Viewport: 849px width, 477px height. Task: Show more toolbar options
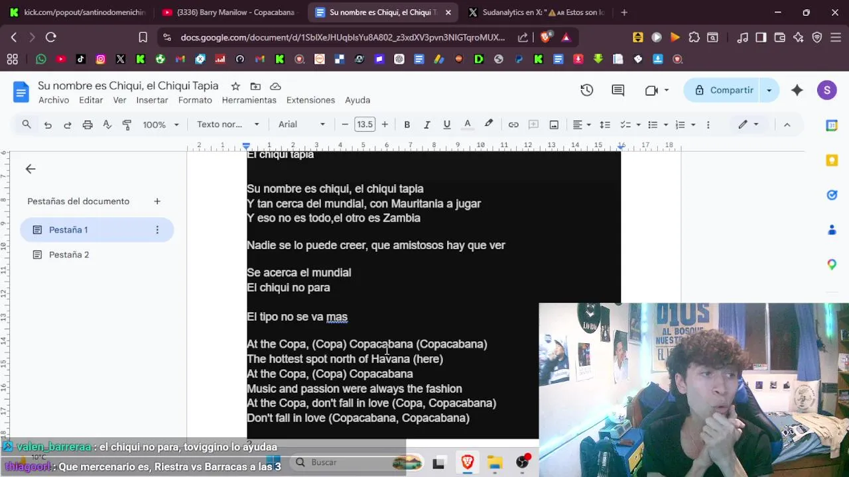click(x=708, y=125)
